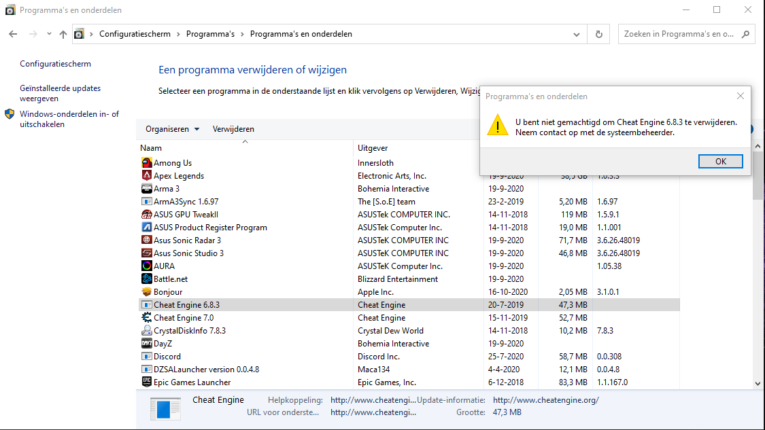
Task: Open Windows-onderdelen in- of uitschakelen link
Action: pos(69,119)
